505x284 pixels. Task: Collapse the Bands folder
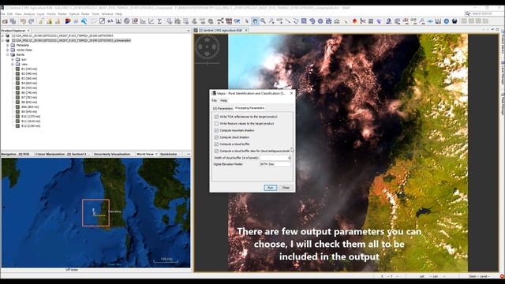pyautogui.click(x=8, y=54)
